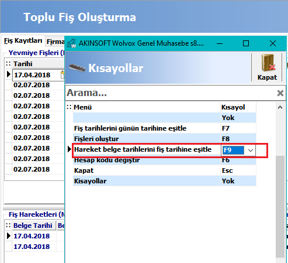Click the AKINSOFT Wolvox title bar app icon
This screenshot has width=288, height=263.
pos(71,43)
